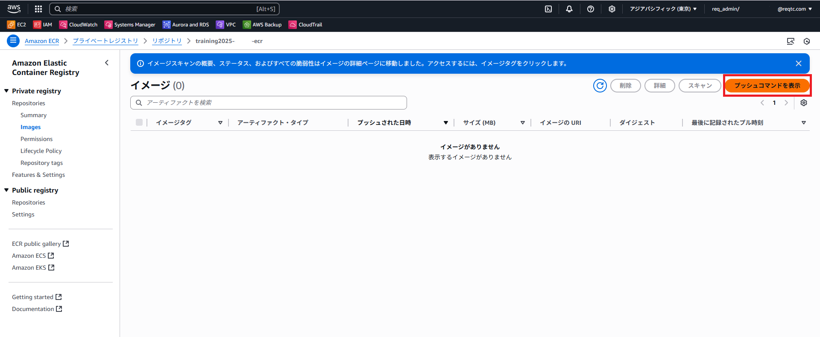820x337 pixels.
Task: Open the Repository tags nav item
Action: (x=41, y=163)
